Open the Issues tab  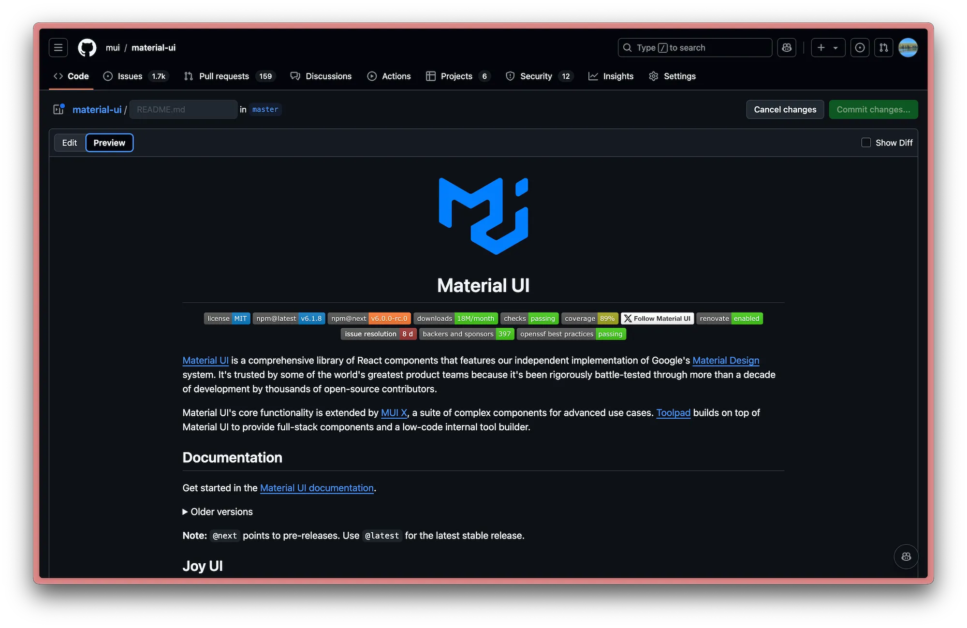pos(136,76)
